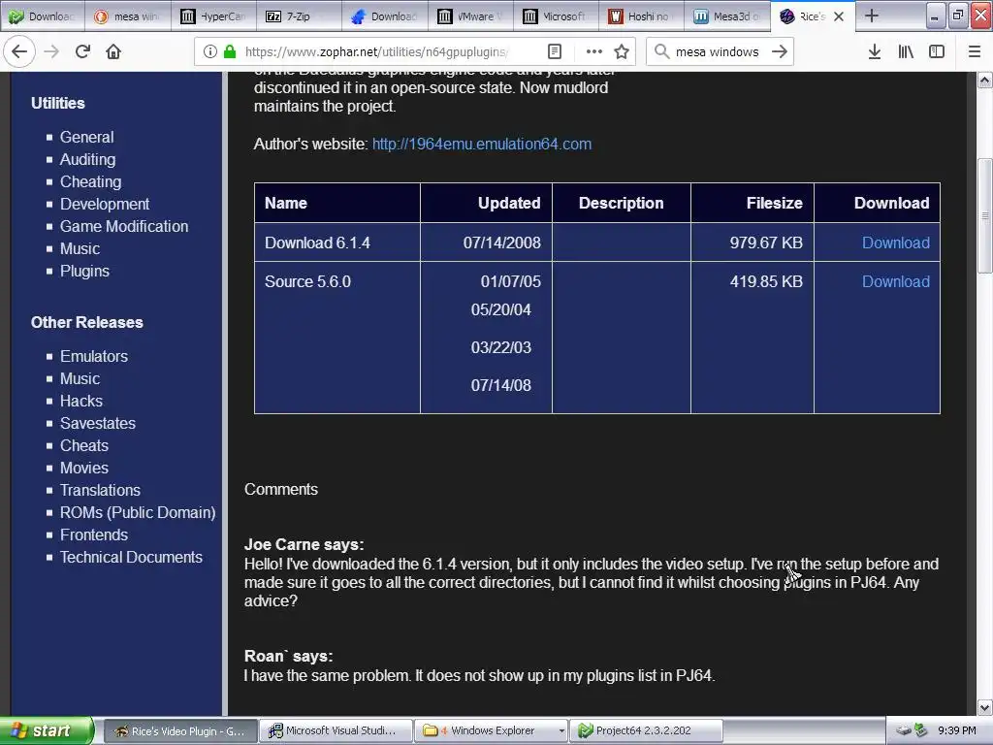The width and height of the screenshot is (993, 745).
Task: Open Savestates releases
Action: [x=98, y=423]
